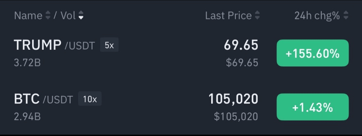362x136 pixels.
Task: Tap the 10x leverage badge on BTC
Action: point(90,99)
